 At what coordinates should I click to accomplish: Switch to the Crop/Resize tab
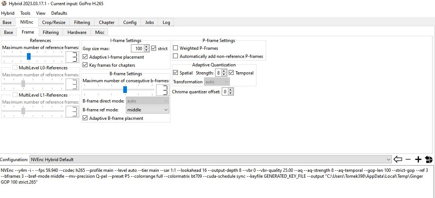pos(53,22)
